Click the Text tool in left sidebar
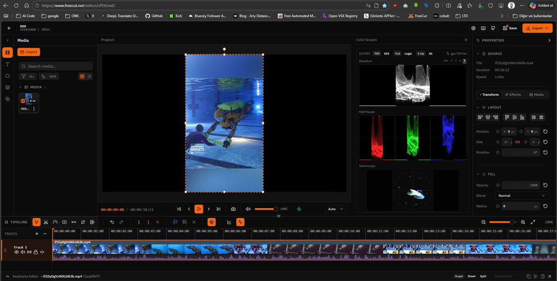Viewport: 557px width, 281px height. coord(7,64)
